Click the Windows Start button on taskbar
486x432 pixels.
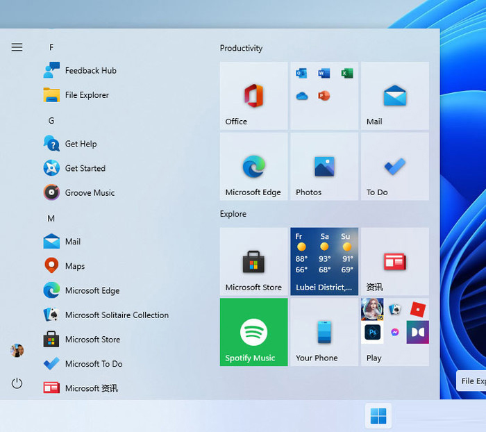(378, 416)
